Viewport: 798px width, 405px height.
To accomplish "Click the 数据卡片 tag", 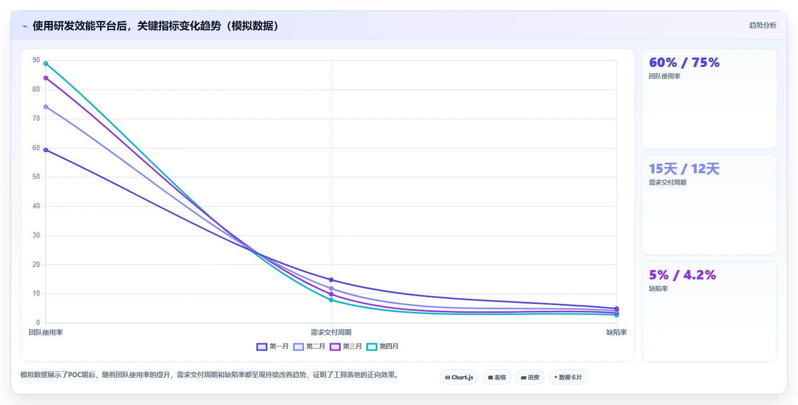I will coord(568,377).
